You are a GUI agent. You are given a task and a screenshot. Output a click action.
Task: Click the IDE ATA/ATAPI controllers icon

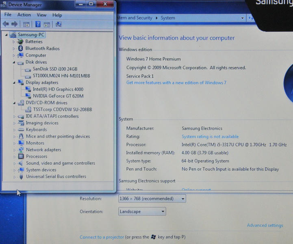(x=21, y=116)
